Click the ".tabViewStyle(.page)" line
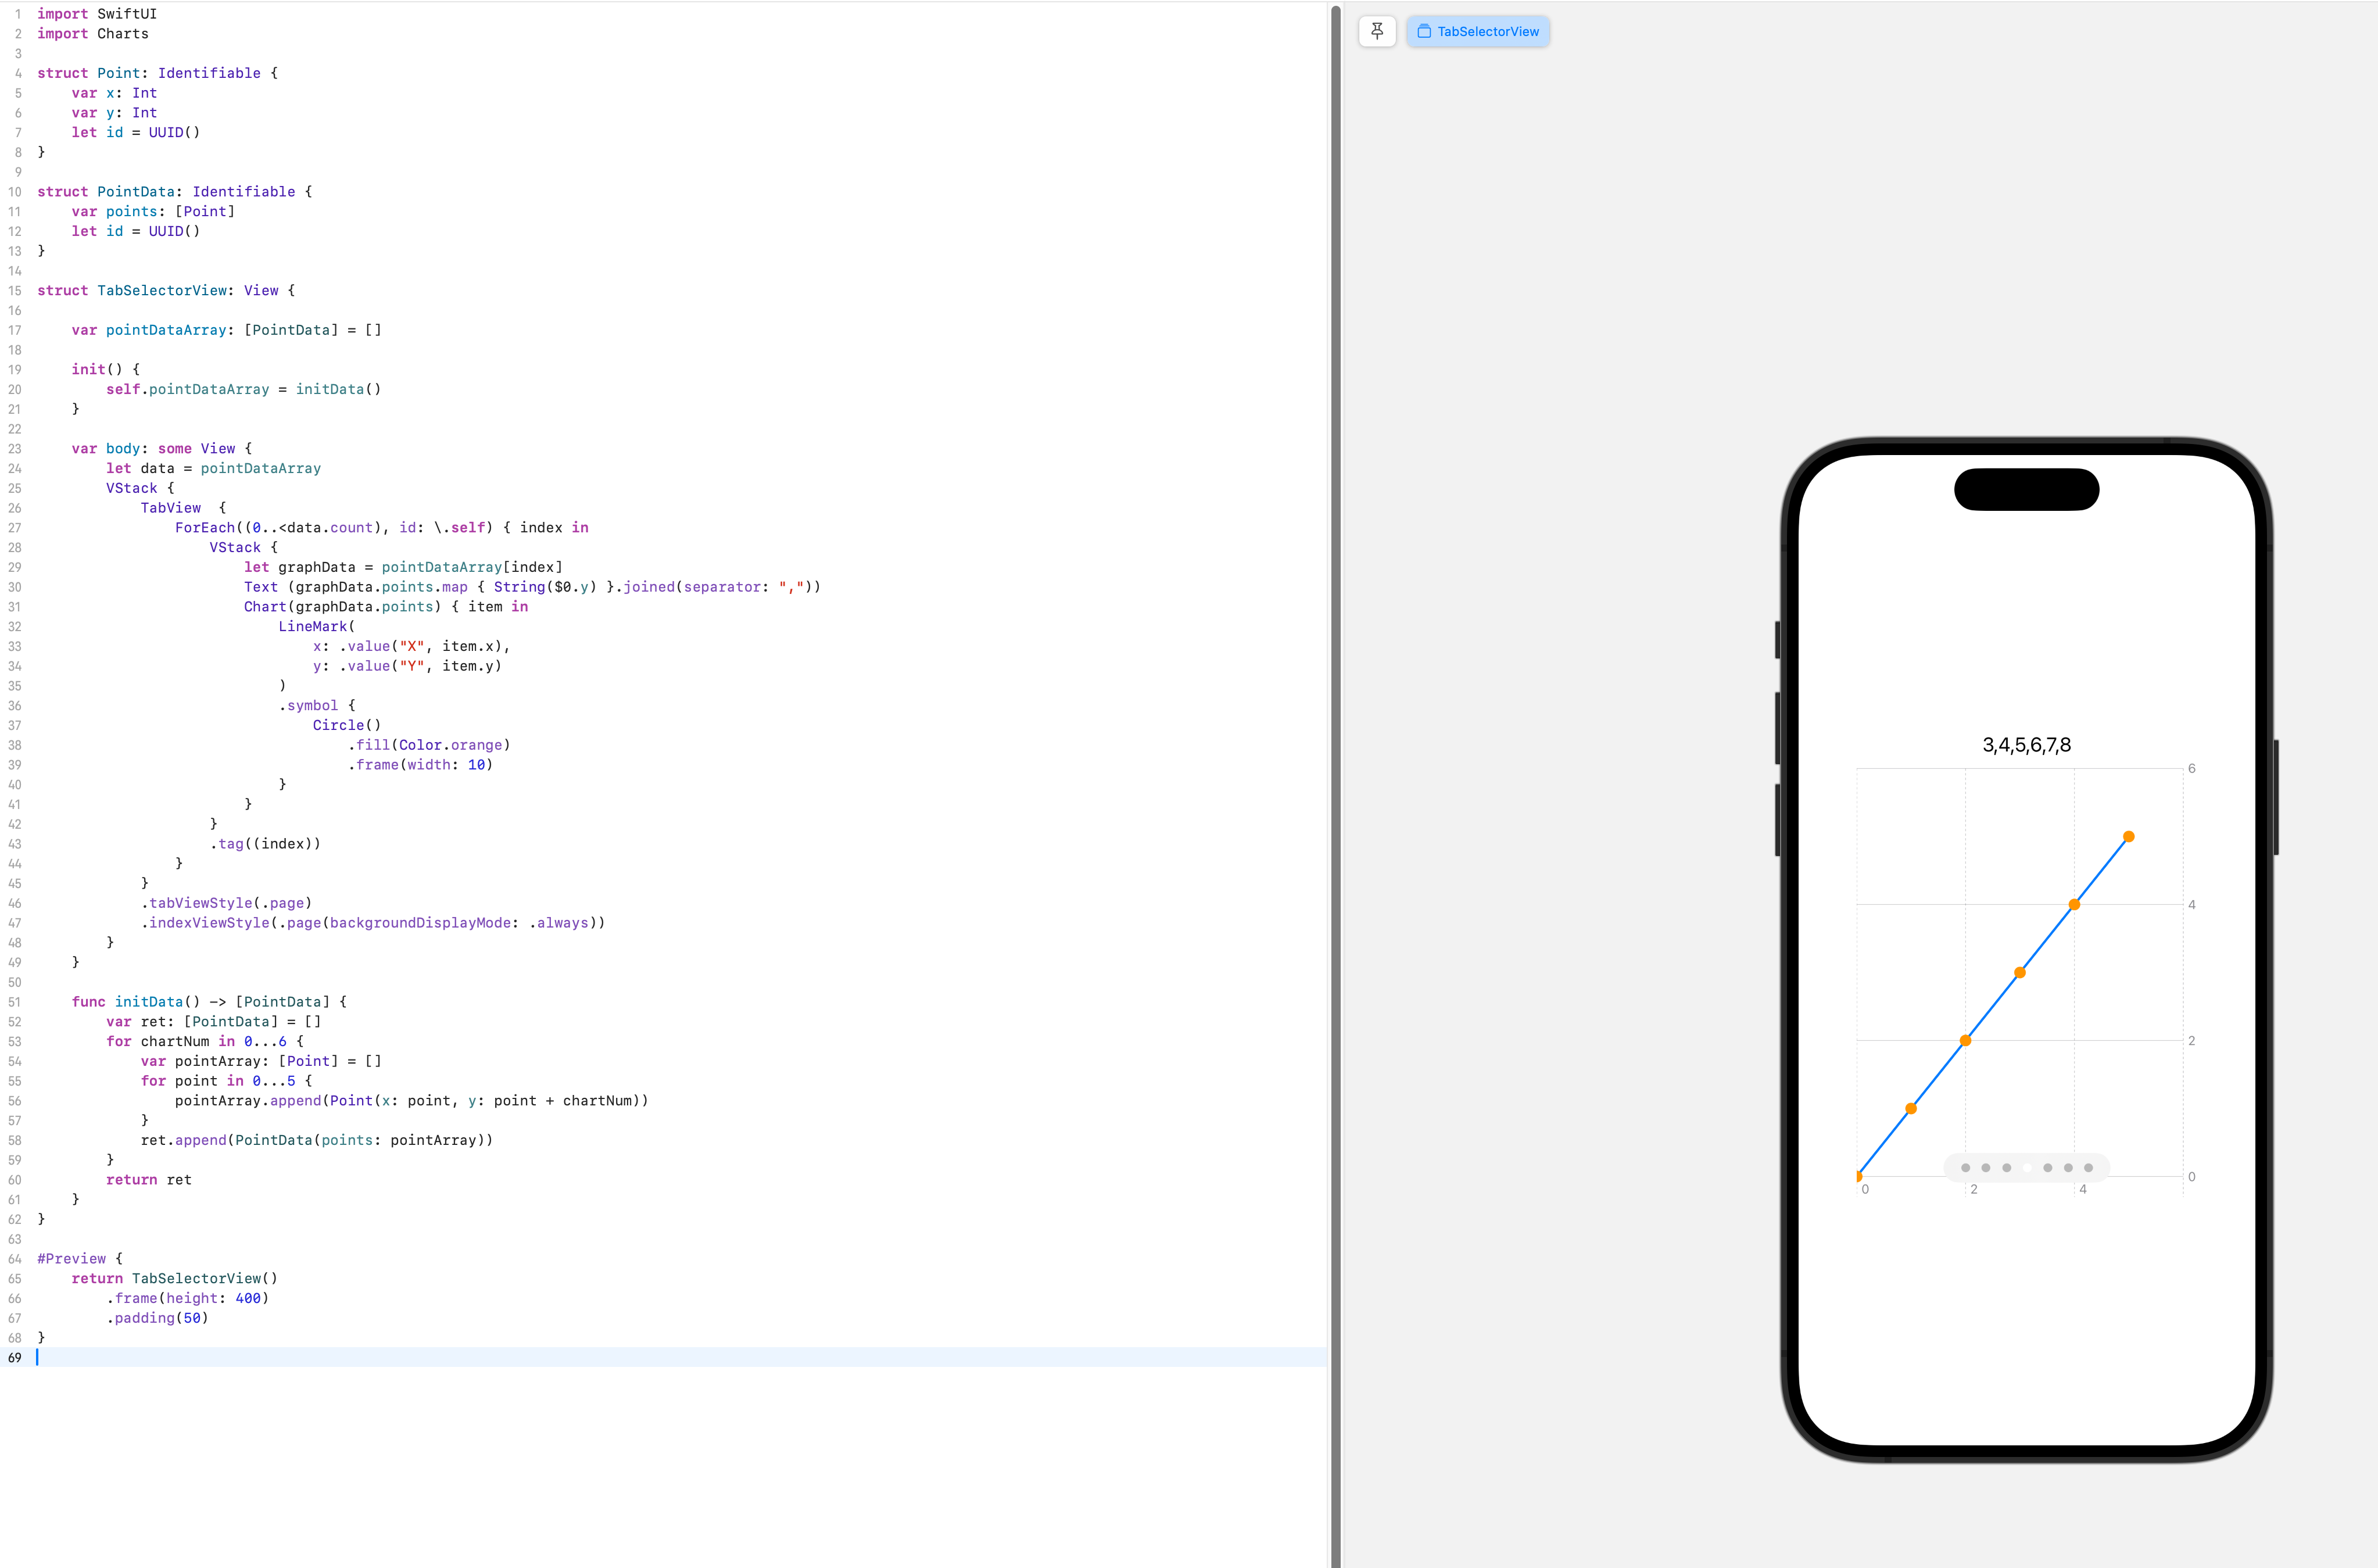Image resolution: width=2378 pixels, height=1568 pixels. (x=226, y=903)
